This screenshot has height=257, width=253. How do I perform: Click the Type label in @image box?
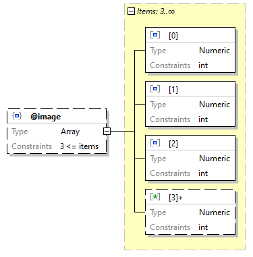[x=20, y=132]
